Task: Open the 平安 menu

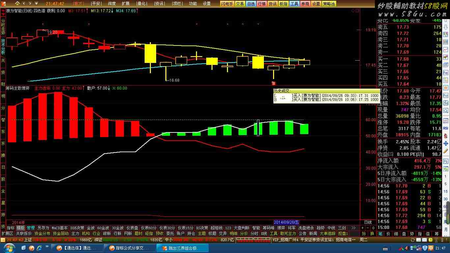Action: pyautogui.click(x=96, y=4)
